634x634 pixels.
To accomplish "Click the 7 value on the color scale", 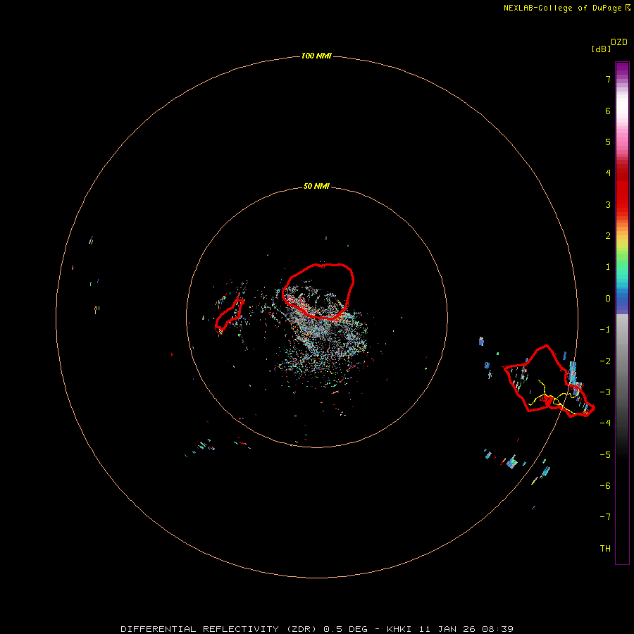I will (608, 79).
